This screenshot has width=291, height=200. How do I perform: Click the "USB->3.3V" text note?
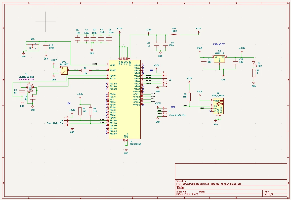(x=219, y=44)
